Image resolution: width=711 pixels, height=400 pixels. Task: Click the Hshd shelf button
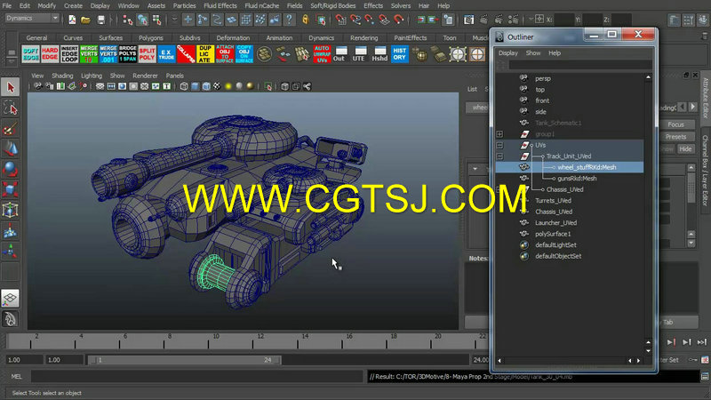380,54
